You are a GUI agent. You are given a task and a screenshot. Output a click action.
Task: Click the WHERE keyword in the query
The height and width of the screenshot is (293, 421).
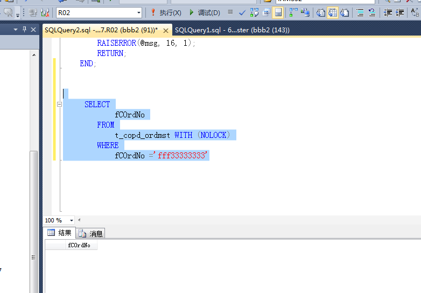click(108, 145)
